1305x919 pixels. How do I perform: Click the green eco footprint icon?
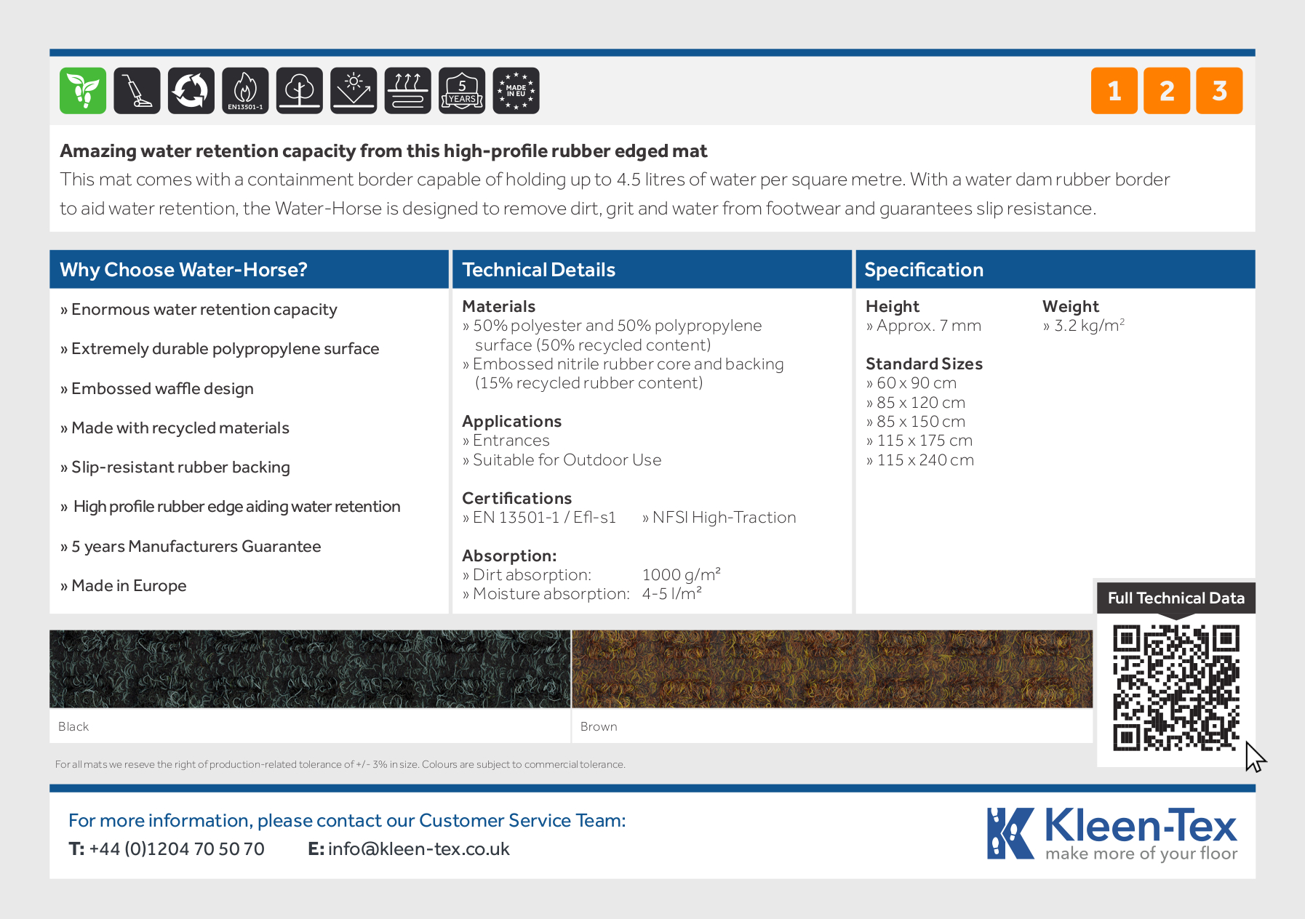[x=83, y=91]
